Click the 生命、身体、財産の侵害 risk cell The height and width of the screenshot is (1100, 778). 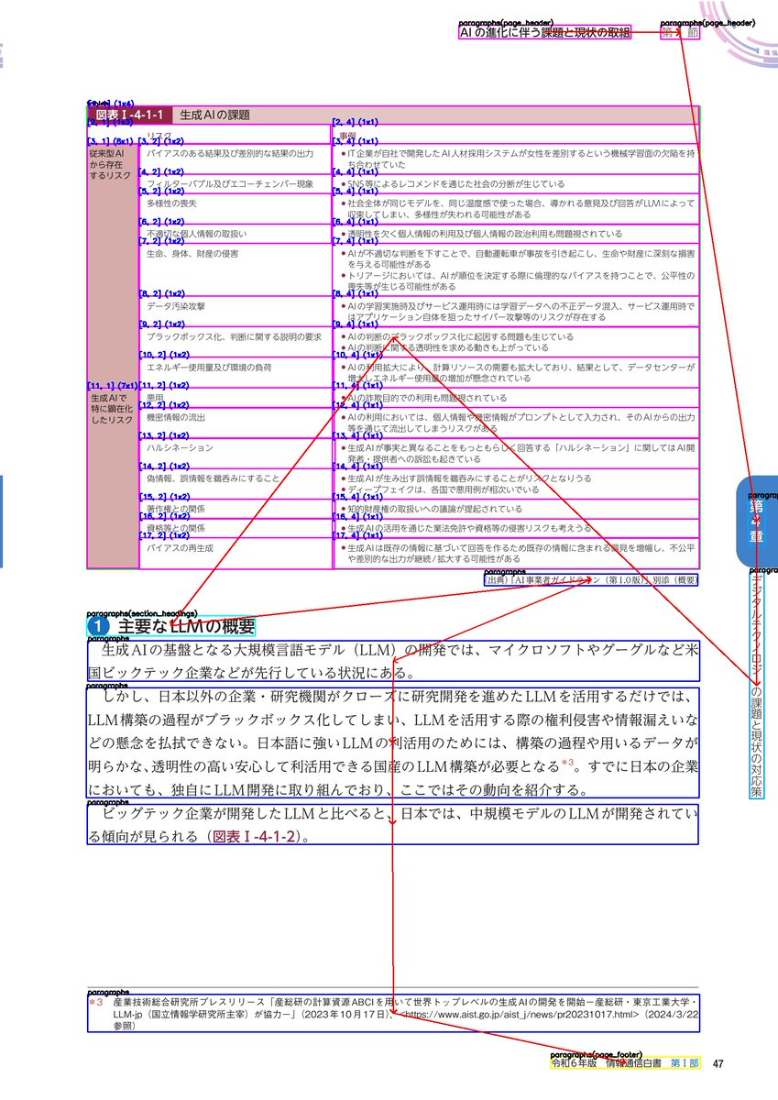click(235, 269)
